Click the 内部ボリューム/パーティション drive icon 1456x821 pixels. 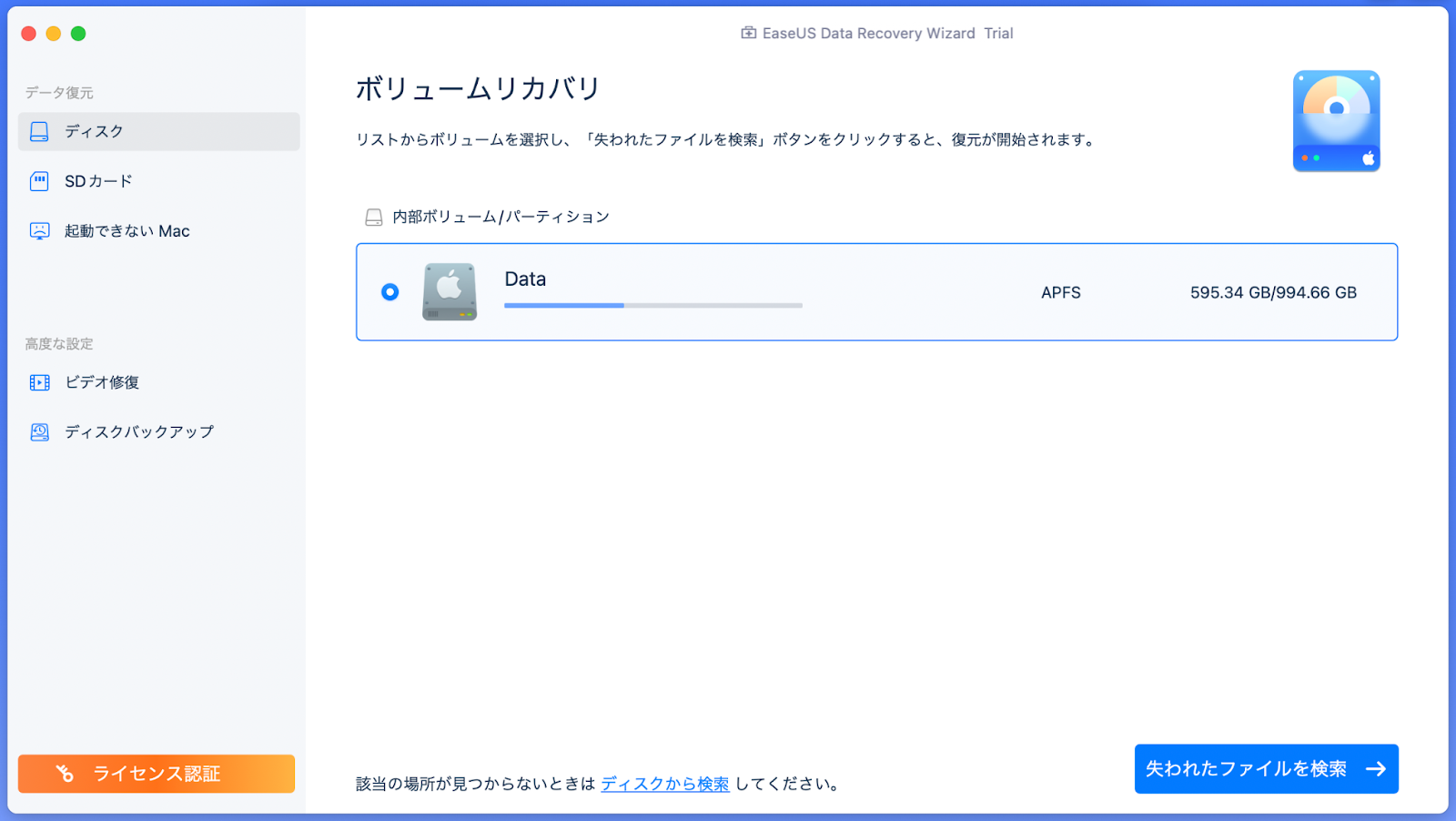(373, 217)
